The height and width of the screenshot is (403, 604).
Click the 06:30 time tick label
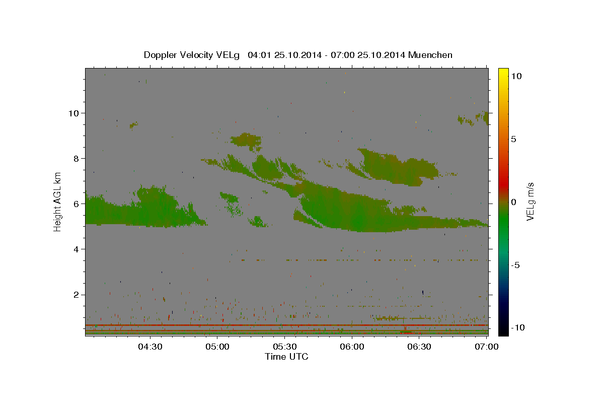pos(419,347)
